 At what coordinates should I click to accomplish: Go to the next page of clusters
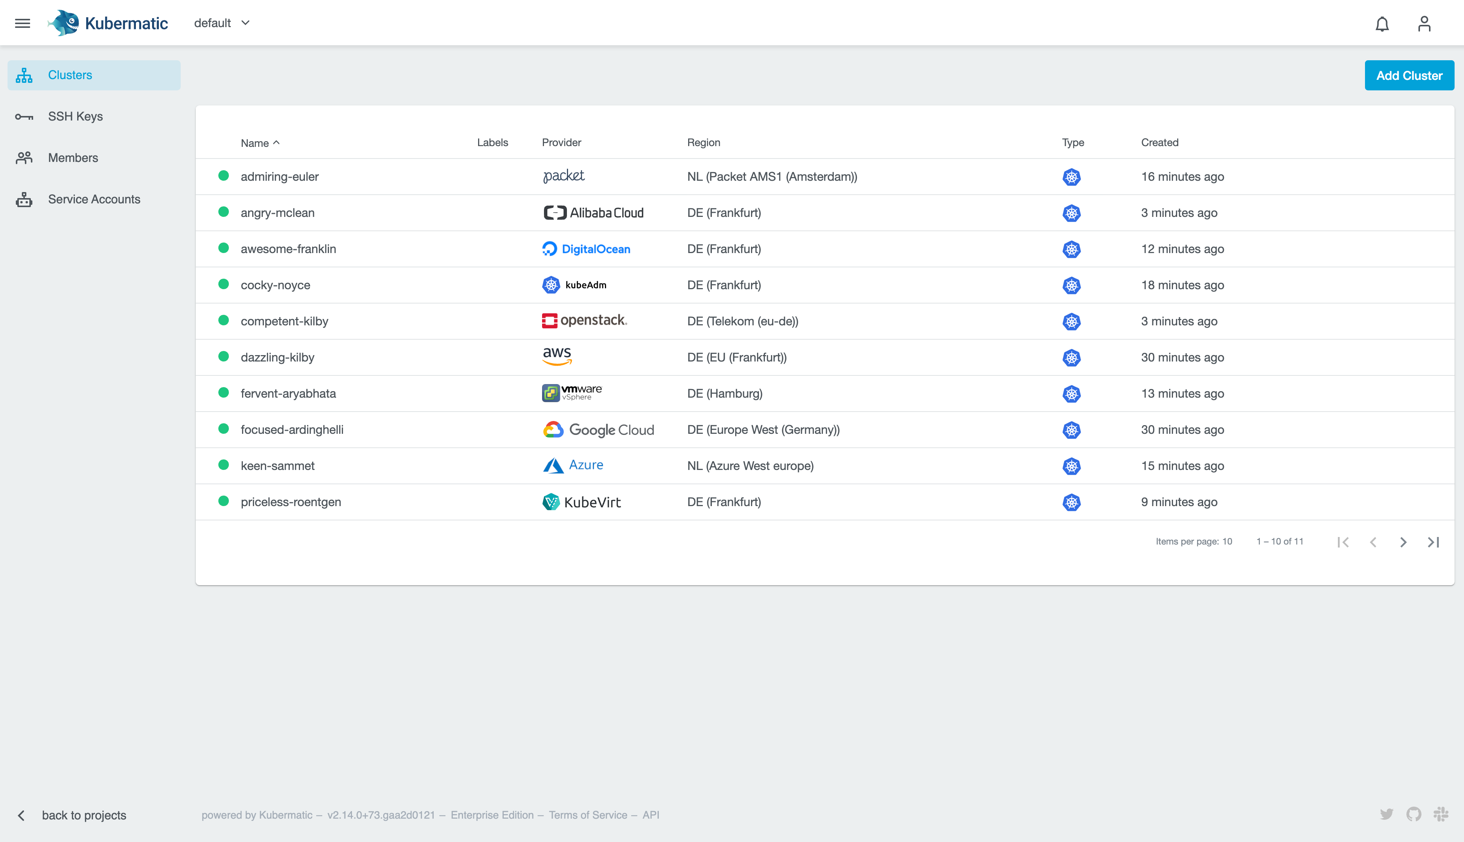click(1403, 542)
